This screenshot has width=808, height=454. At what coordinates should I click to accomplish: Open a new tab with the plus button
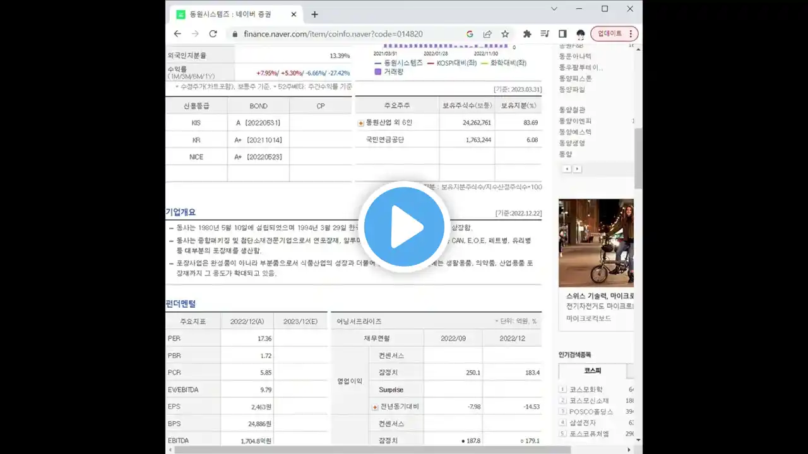pos(314,15)
